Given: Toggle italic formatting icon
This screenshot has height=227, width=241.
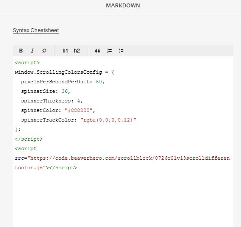Looking at the screenshot, I should click(x=32, y=51).
